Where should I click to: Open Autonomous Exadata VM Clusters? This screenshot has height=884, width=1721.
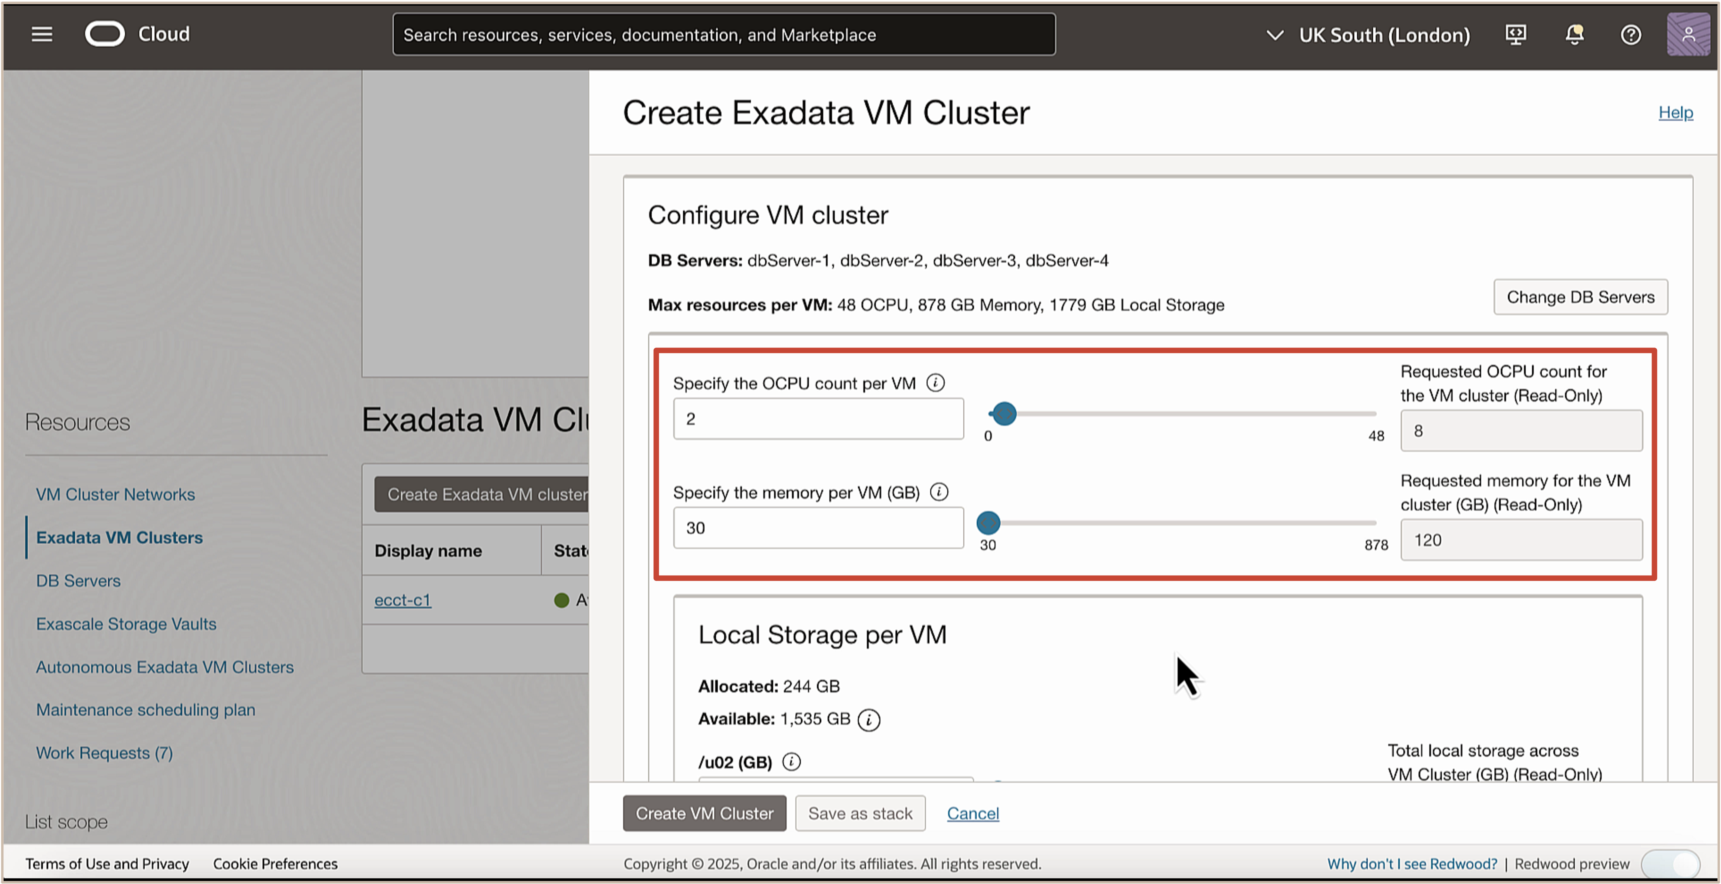click(165, 667)
